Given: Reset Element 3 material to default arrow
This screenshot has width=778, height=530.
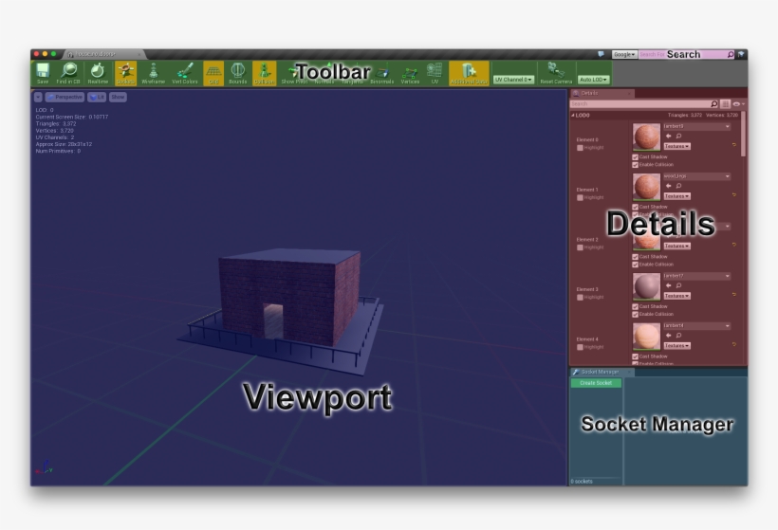Looking at the screenshot, I should click(x=733, y=295).
